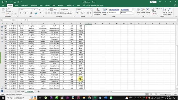The height and width of the screenshot is (100, 178).
Task: Toggle Align Left alignment
Action: coord(46,13)
